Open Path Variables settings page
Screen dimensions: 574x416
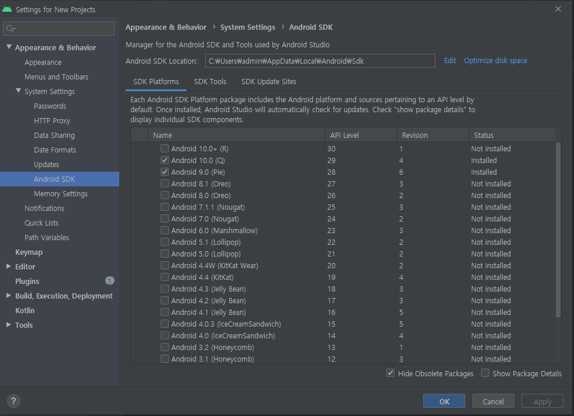(x=47, y=237)
